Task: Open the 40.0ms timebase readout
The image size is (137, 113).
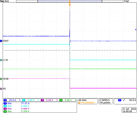Action: coord(88,101)
